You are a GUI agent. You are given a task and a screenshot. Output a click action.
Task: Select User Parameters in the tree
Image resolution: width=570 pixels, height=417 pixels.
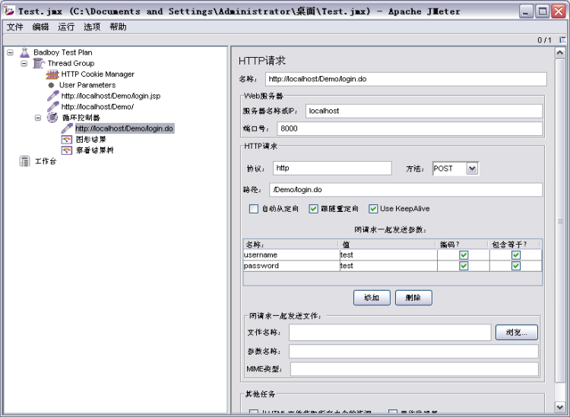[x=87, y=85]
